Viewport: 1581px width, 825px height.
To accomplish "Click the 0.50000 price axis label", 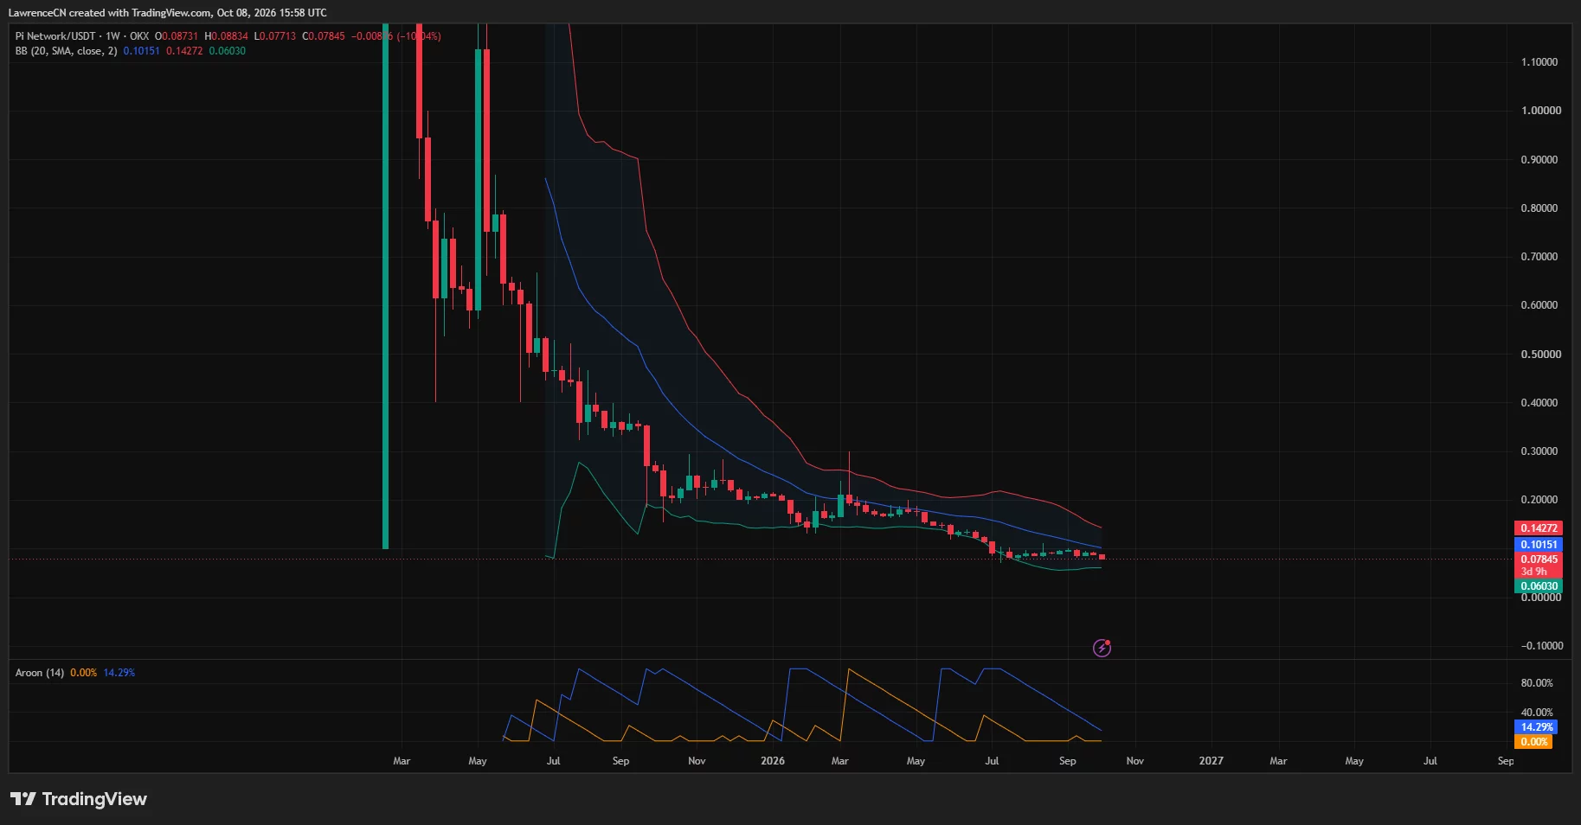I will [x=1541, y=355].
